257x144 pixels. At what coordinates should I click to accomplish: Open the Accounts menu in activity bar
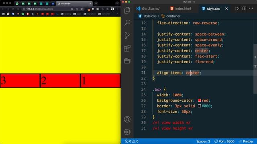tap(127, 119)
